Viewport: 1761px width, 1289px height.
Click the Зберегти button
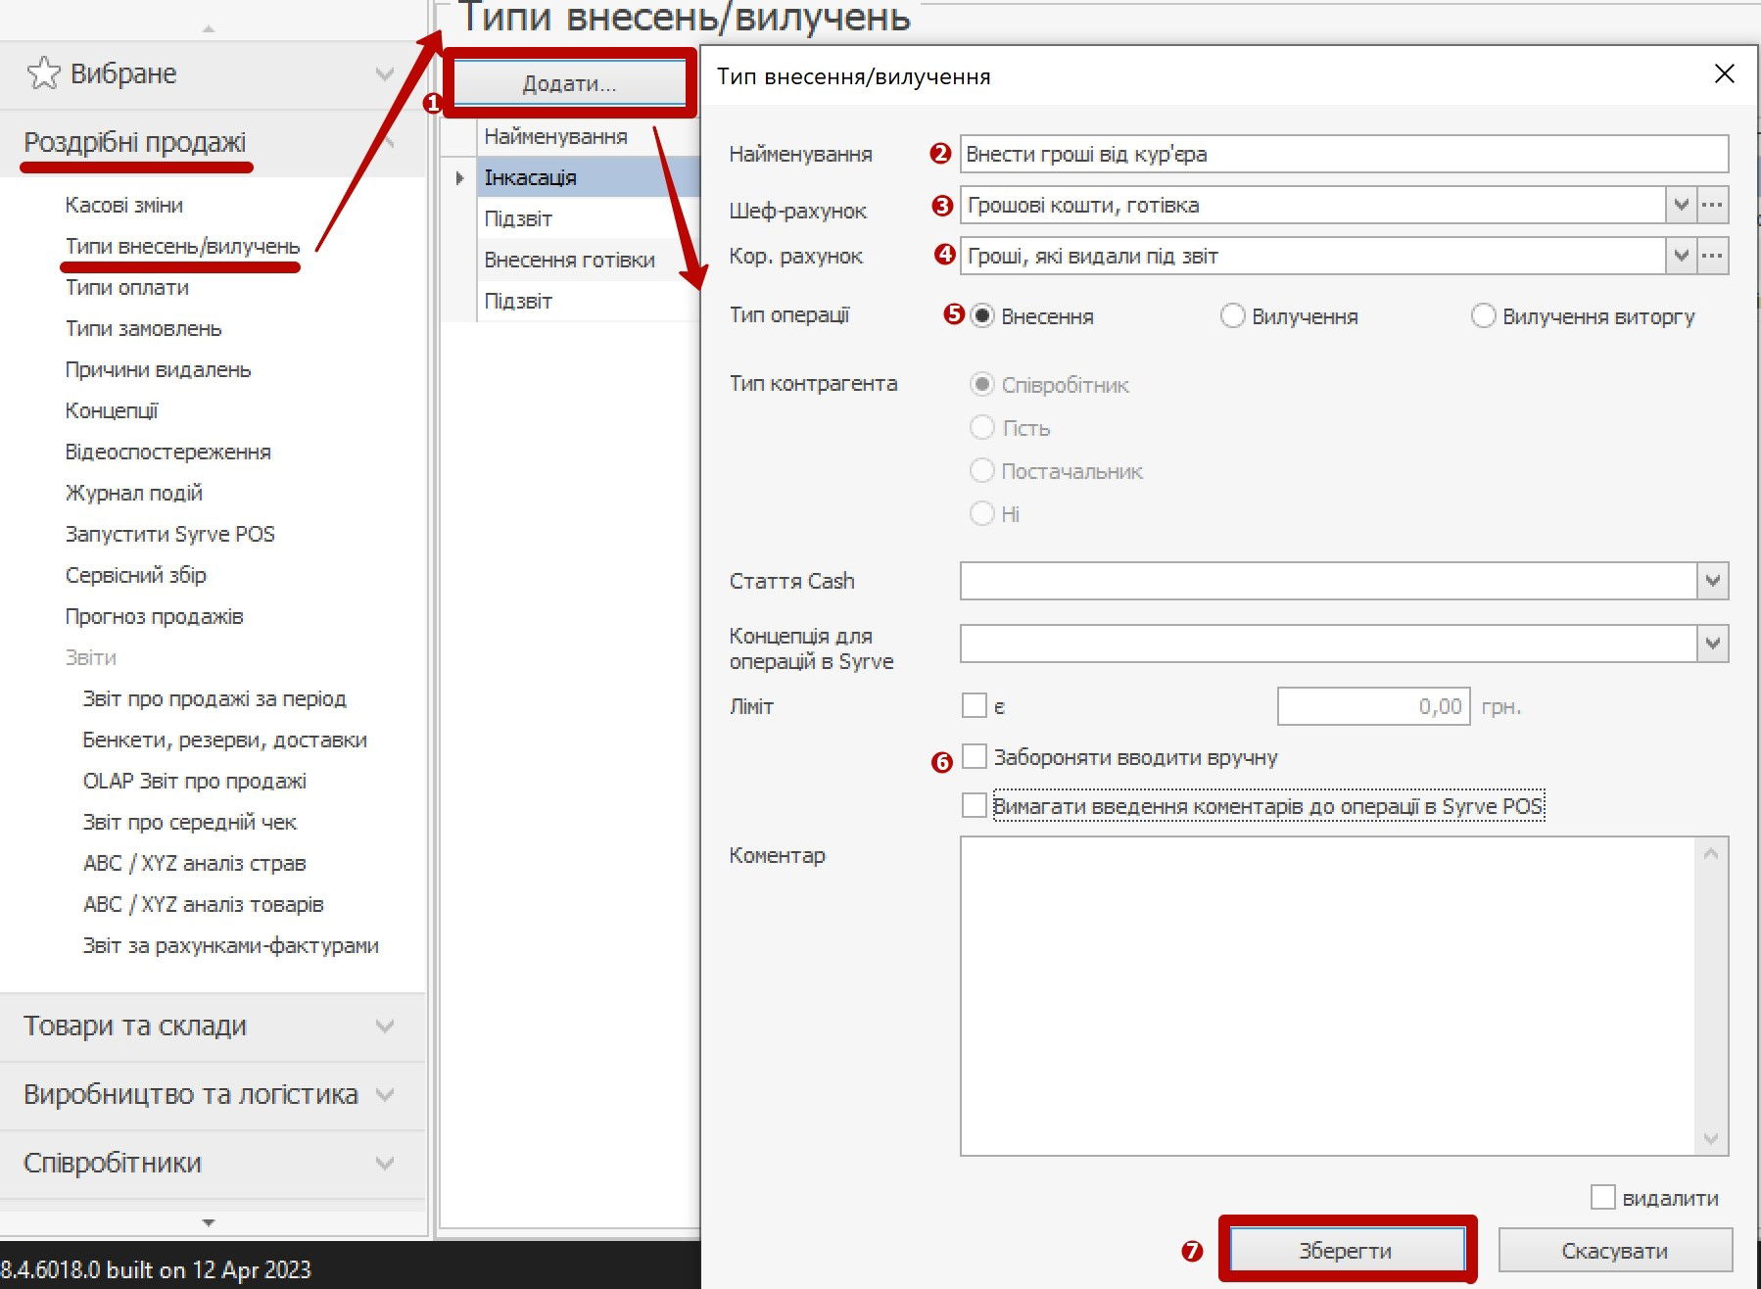(1346, 1250)
